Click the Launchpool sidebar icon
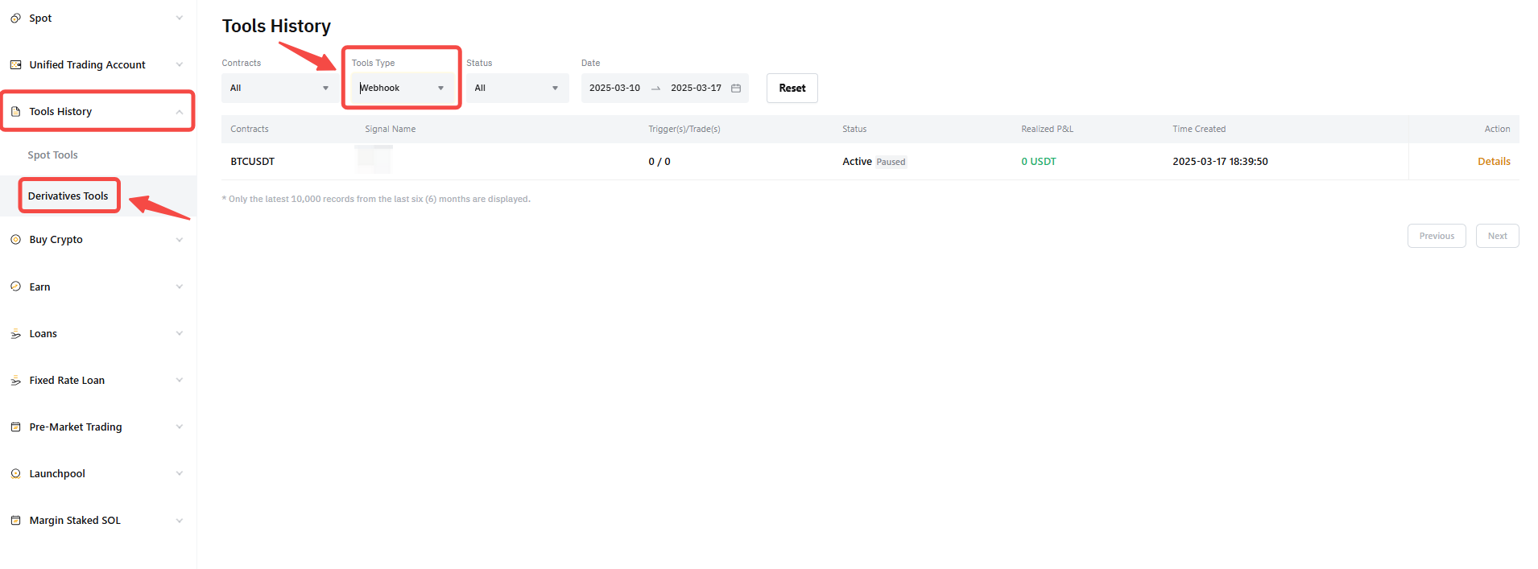Viewport: 1538px width, 569px height. 15,474
